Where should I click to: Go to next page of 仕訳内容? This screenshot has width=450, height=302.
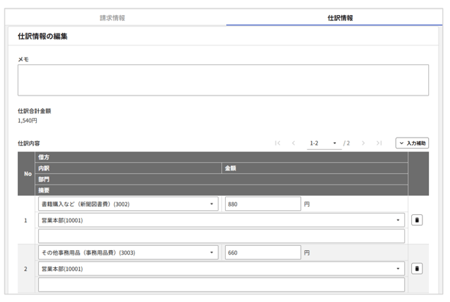click(363, 143)
